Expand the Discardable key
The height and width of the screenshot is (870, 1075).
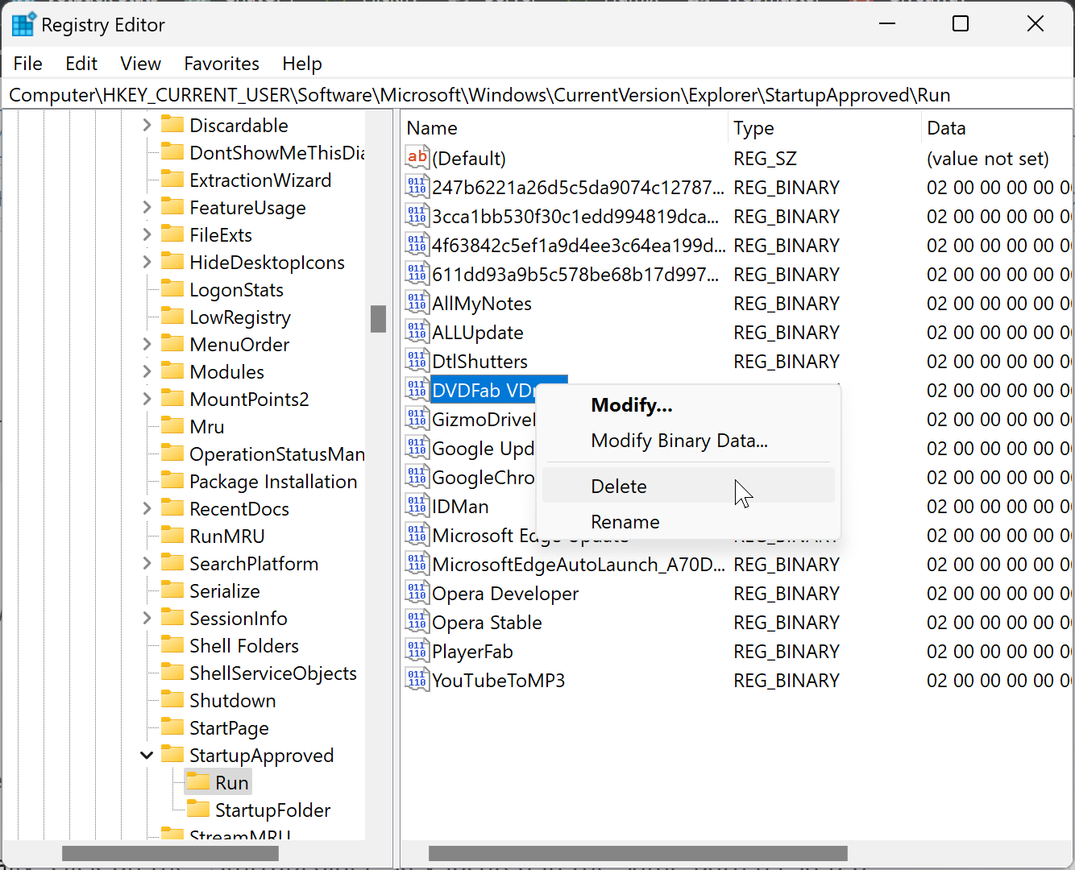147,125
